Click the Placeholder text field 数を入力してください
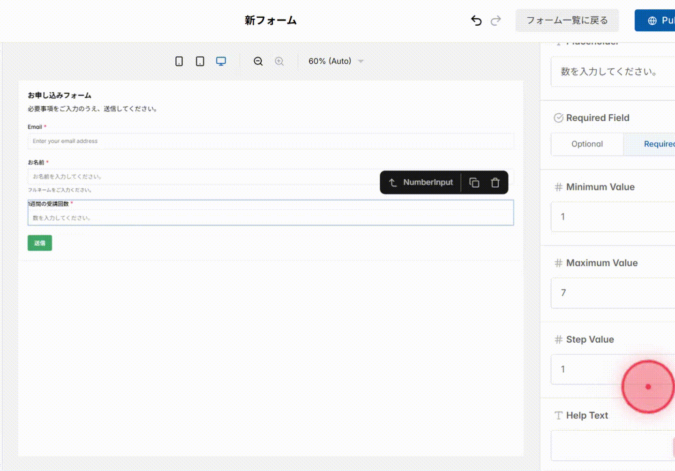 609,72
